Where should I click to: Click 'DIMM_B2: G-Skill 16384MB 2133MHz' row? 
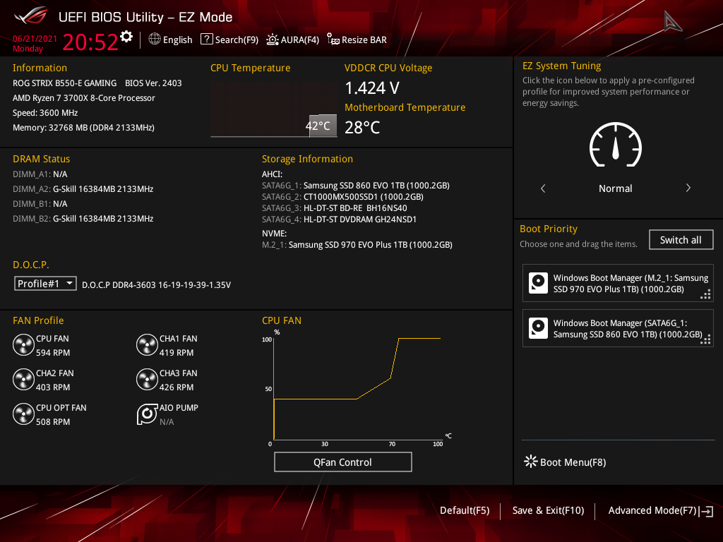[x=83, y=219]
